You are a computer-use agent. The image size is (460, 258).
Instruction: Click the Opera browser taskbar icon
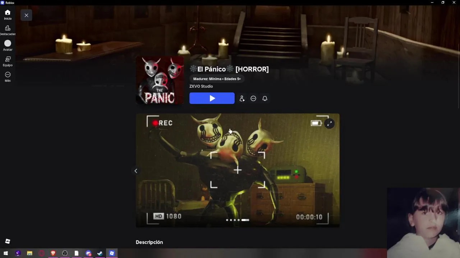(x=41, y=253)
